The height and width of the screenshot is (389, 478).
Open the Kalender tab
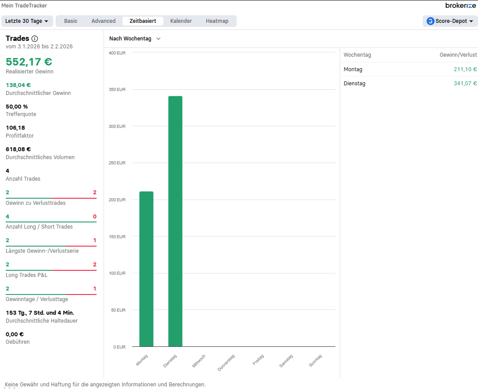pyautogui.click(x=181, y=21)
